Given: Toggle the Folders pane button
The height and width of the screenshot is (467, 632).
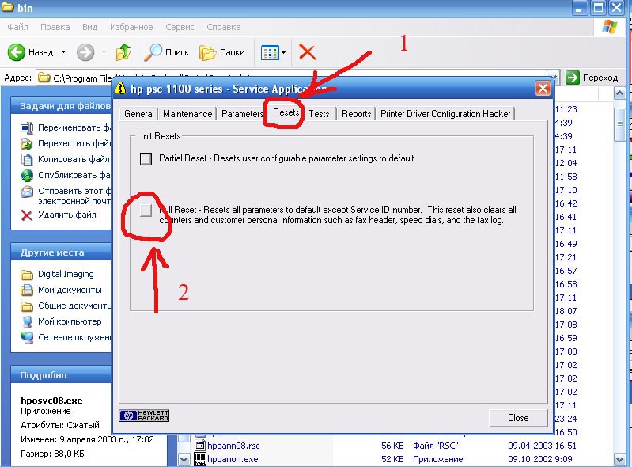Looking at the screenshot, I should coord(222,52).
